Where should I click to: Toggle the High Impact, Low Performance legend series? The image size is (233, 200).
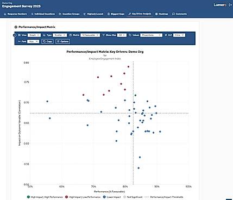click(x=83, y=197)
